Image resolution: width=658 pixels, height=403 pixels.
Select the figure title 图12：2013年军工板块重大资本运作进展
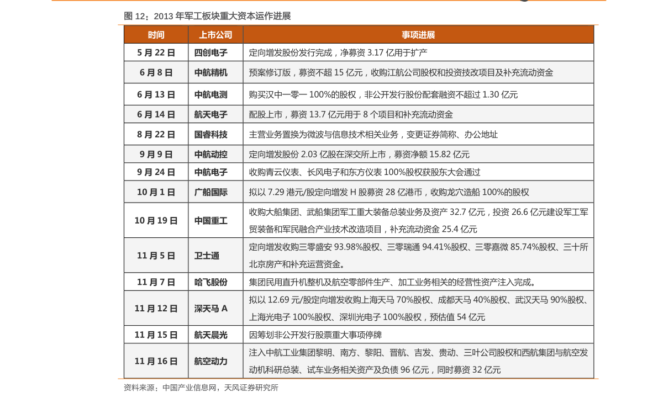(x=207, y=17)
